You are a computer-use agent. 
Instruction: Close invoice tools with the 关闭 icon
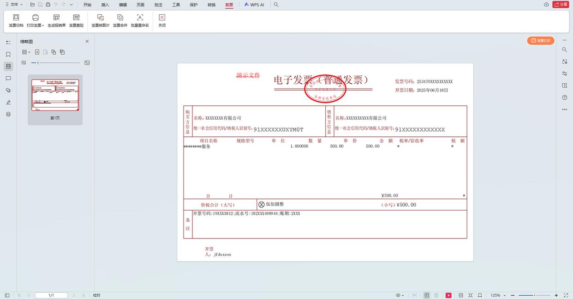coord(162,20)
